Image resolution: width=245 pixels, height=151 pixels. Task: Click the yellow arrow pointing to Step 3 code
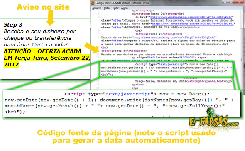pyautogui.click(x=91, y=48)
